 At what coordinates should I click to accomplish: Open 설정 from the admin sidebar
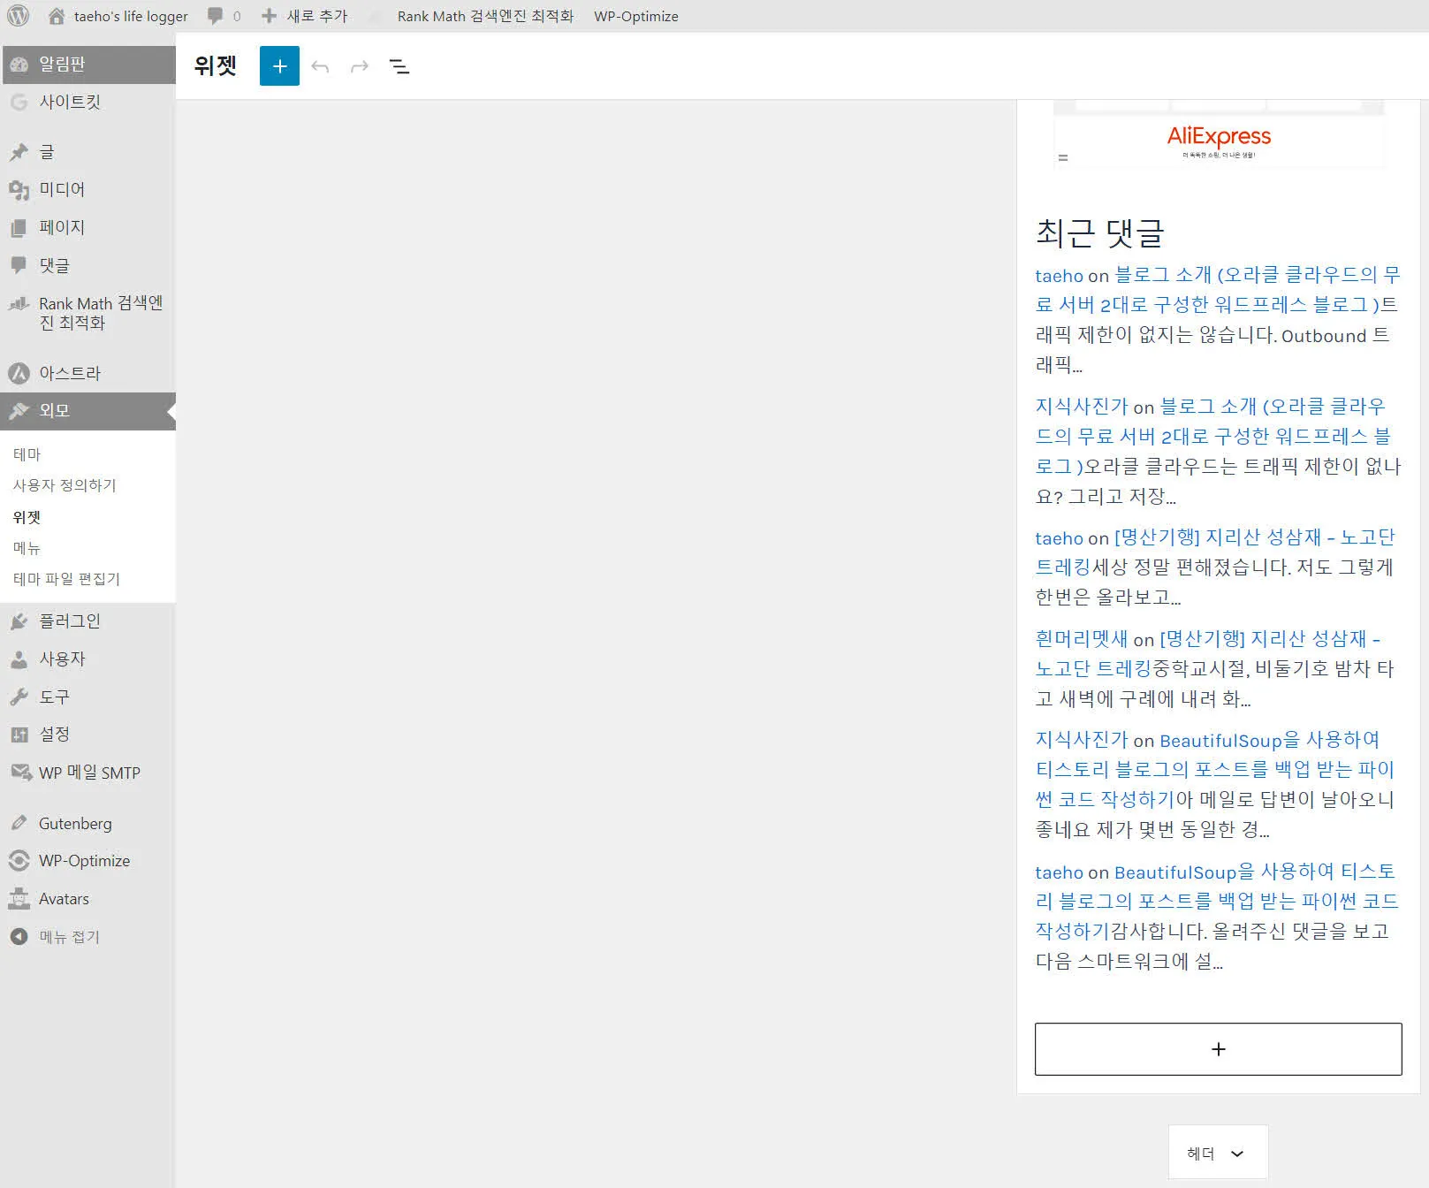coord(55,734)
